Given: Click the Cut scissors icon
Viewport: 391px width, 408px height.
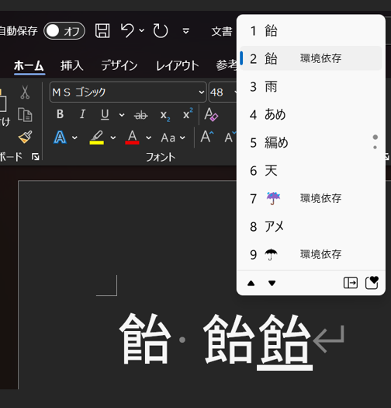Looking at the screenshot, I should [25, 92].
